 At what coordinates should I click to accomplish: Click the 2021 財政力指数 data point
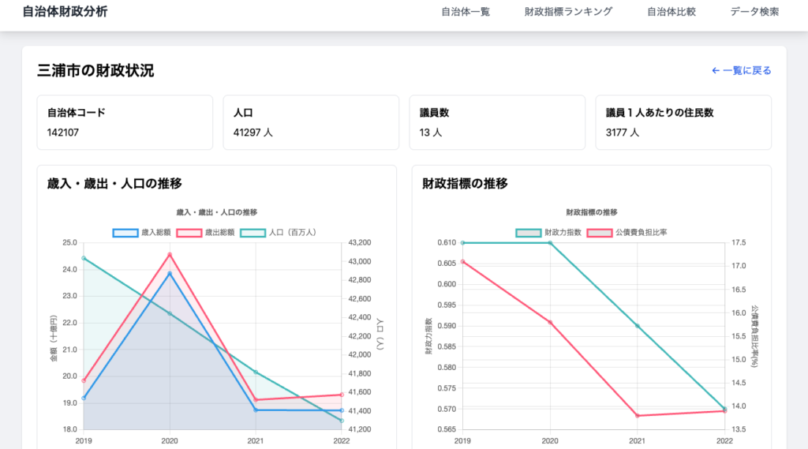click(638, 326)
